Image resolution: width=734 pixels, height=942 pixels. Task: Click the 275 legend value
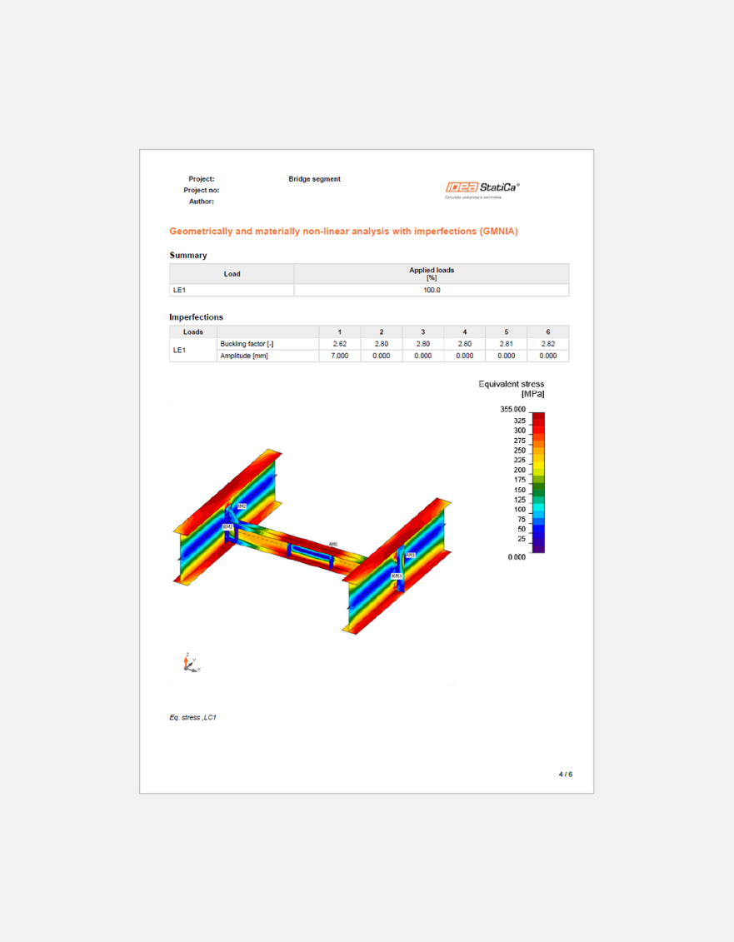(519, 441)
